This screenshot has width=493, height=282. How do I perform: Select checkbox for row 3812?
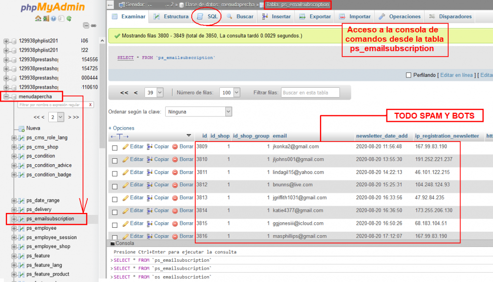coord(115,186)
